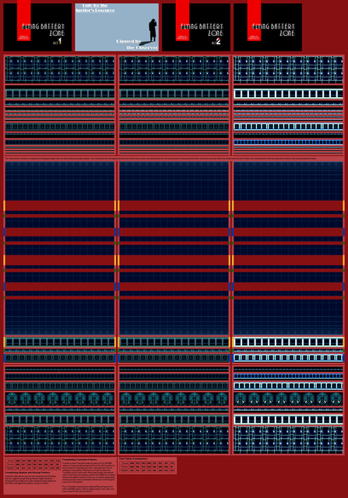Click the Observer silhouette figure in the credit card
Screen dimensions: 348x498
pos(153,30)
